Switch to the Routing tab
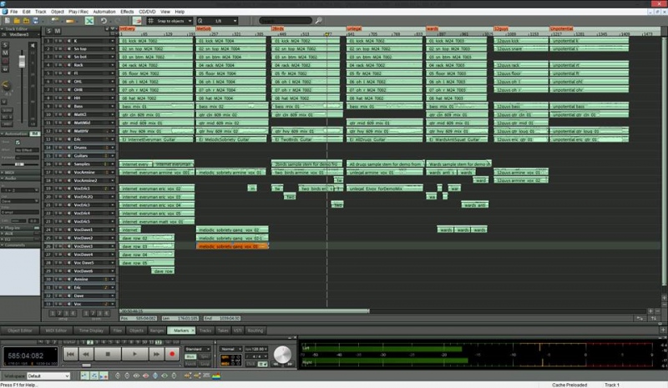The image size is (668, 388). 256,330
